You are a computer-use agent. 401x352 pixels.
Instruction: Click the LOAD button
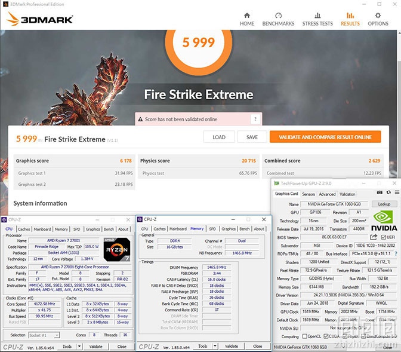tap(219, 137)
